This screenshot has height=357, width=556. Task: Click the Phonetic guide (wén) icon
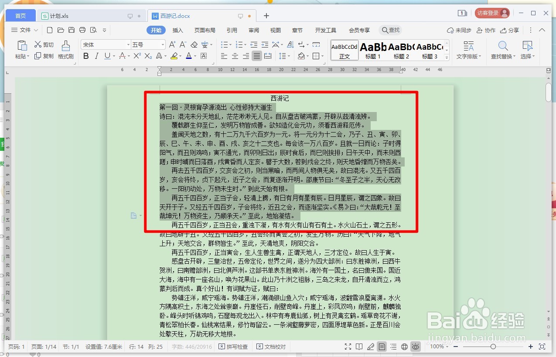coord(205,44)
